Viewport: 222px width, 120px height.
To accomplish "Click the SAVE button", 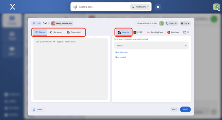I will pos(185,109).
